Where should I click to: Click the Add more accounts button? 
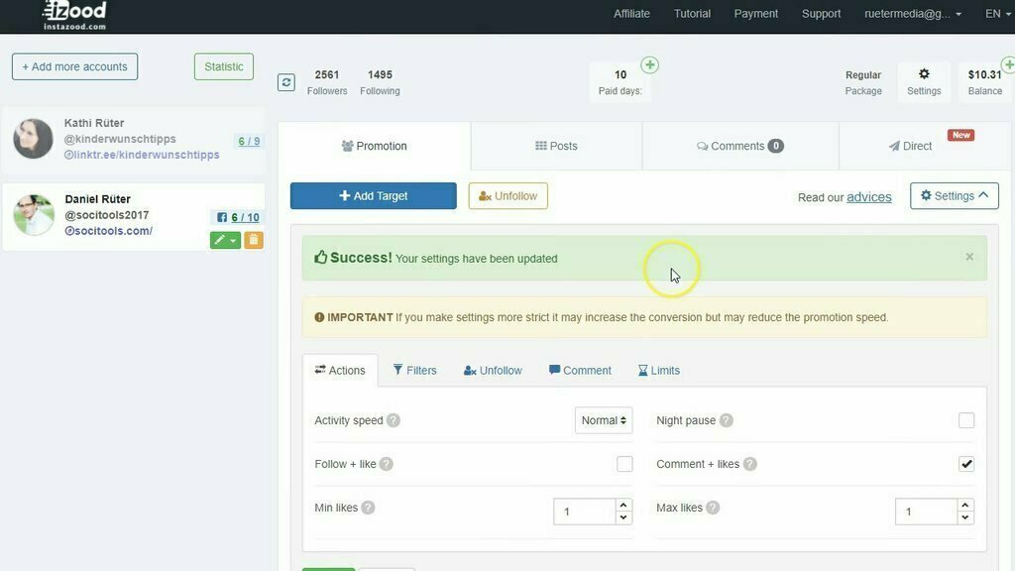coord(74,66)
